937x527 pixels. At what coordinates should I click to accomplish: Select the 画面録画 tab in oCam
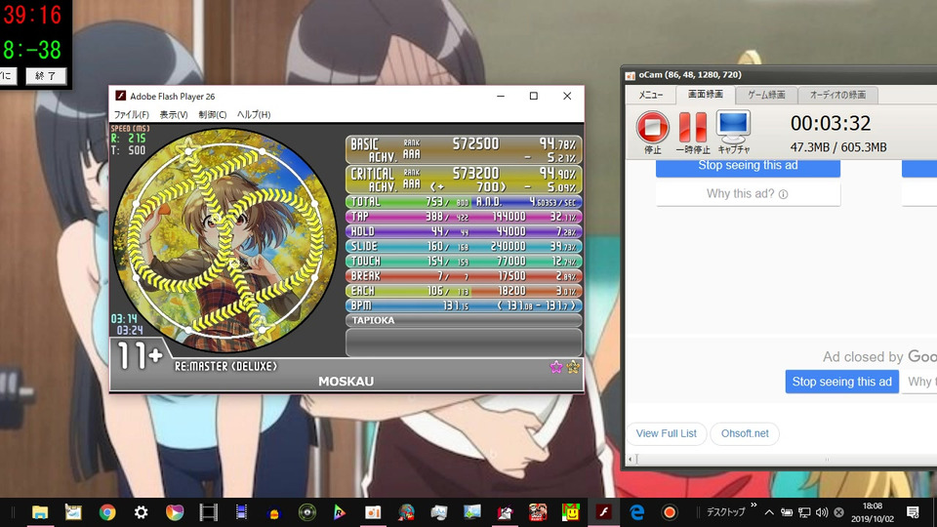(705, 95)
